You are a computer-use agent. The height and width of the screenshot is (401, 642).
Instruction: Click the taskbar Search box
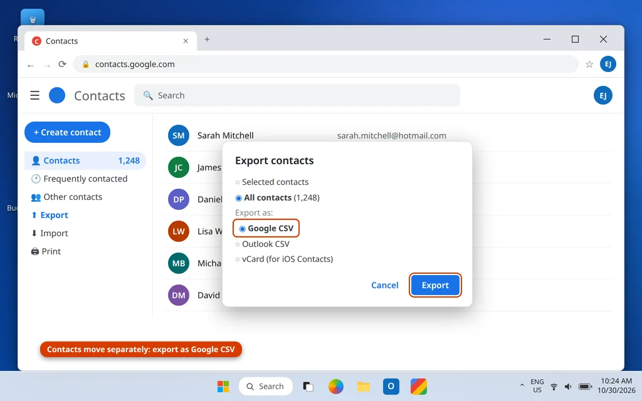pyautogui.click(x=265, y=386)
